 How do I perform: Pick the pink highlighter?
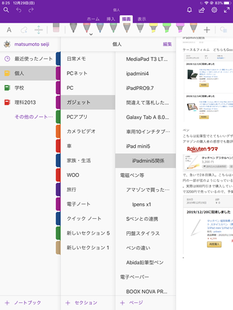[x=180, y=28]
